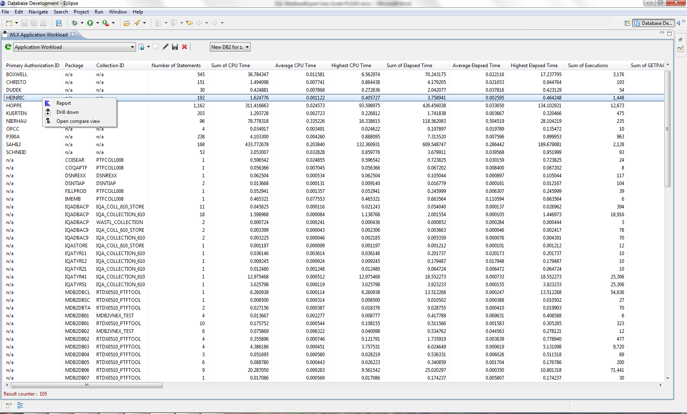Image resolution: width=687 pixels, height=414 pixels.
Task: Click the floppy disk save filter icon
Action: click(x=175, y=47)
